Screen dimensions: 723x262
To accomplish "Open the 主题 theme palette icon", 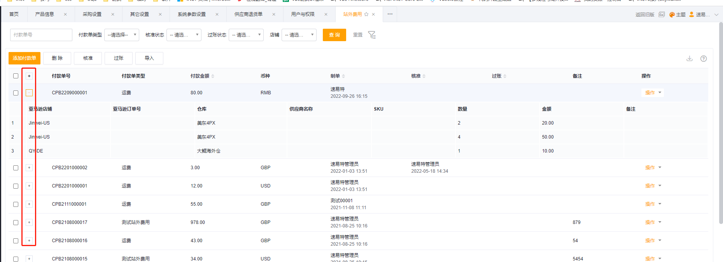I will 672,14.
